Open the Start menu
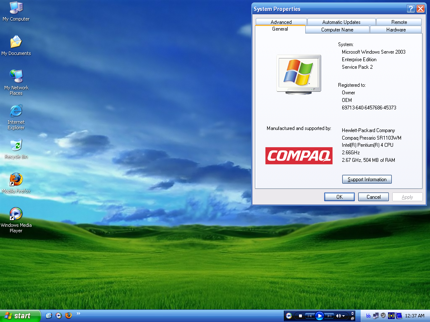430x322 pixels. tap(20, 316)
